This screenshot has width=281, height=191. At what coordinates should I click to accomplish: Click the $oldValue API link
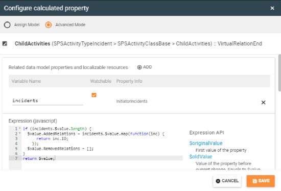[x=201, y=157]
